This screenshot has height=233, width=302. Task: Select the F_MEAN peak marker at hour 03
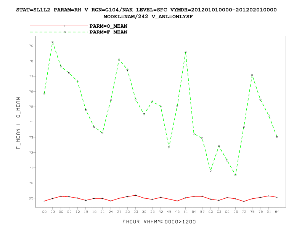tap(52, 42)
